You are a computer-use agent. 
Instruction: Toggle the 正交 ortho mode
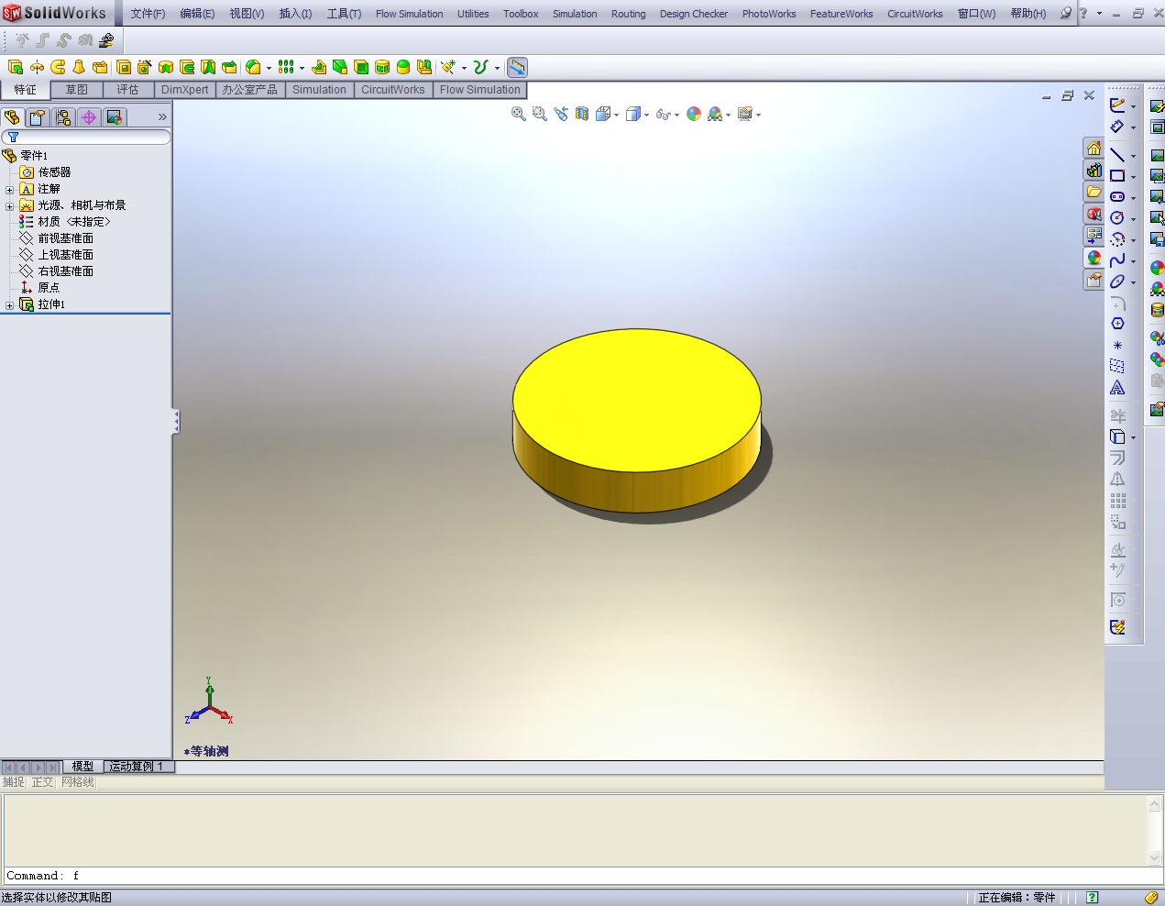click(x=43, y=782)
